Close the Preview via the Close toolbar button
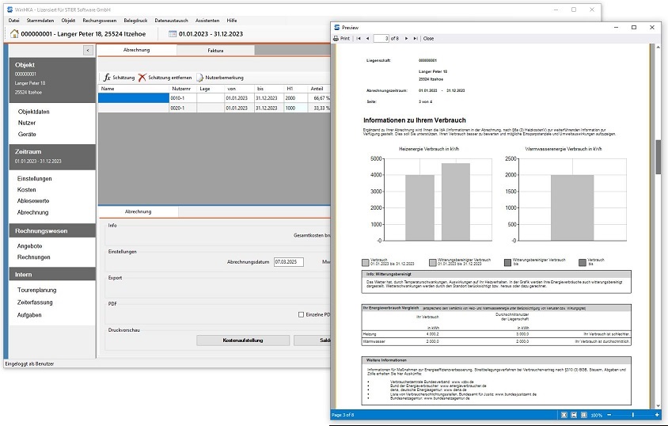 click(x=428, y=38)
